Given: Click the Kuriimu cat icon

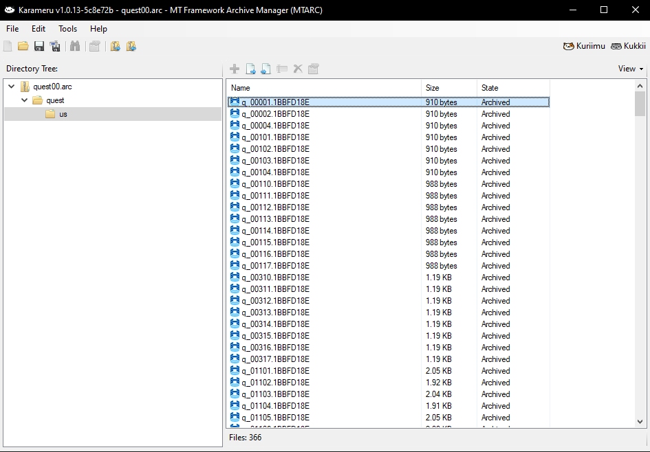Looking at the screenshot, I should point(568,46).
